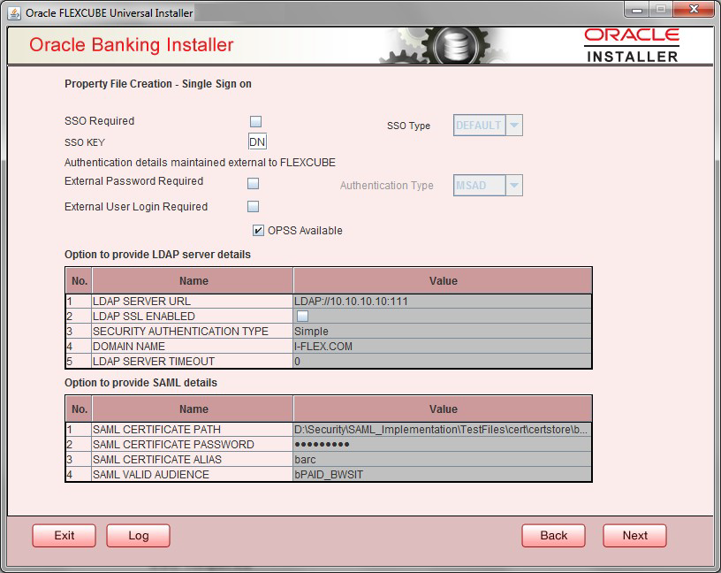Screen dimensions: 721x573
Task: Click Next to continue installation
Action: 634,536
